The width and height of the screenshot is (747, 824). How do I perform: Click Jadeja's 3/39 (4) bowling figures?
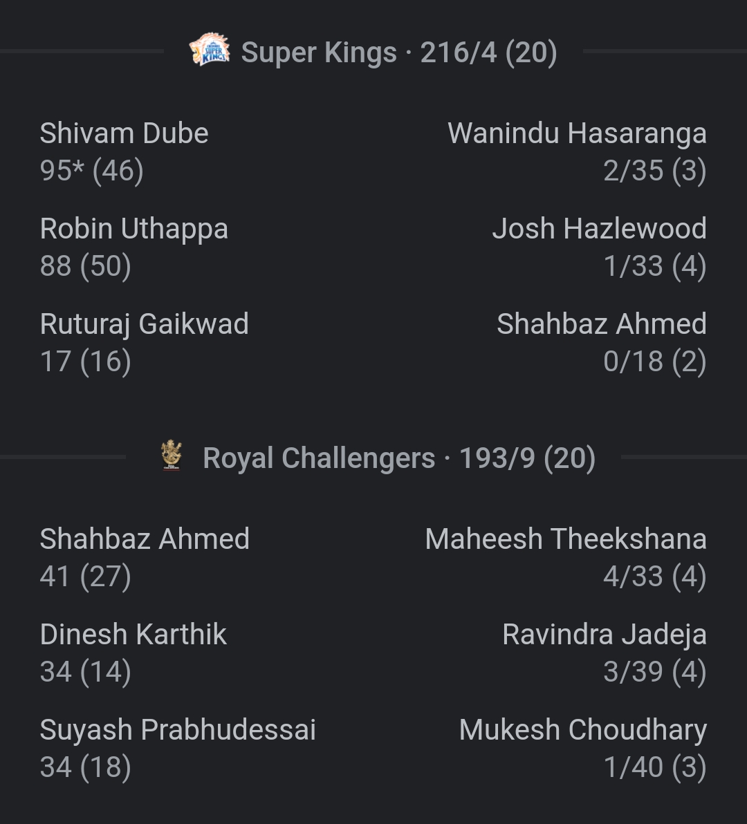tap(654, 671)
